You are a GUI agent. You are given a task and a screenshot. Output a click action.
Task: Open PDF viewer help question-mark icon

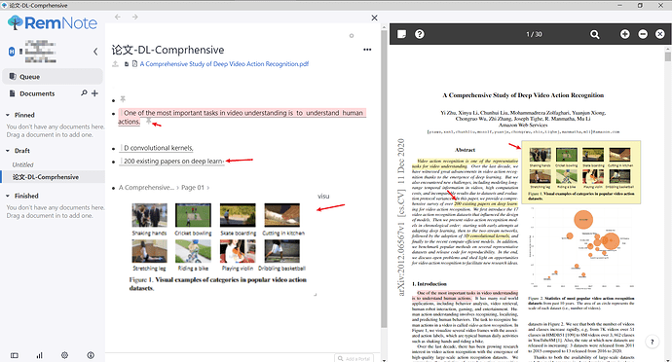(420, 34)
